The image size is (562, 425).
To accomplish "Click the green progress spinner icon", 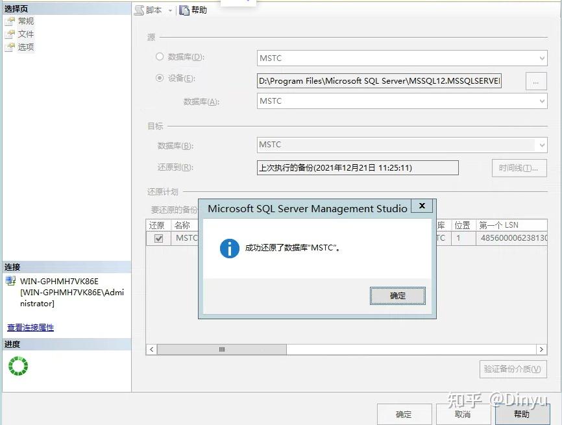I will click(x=18, y=366).
